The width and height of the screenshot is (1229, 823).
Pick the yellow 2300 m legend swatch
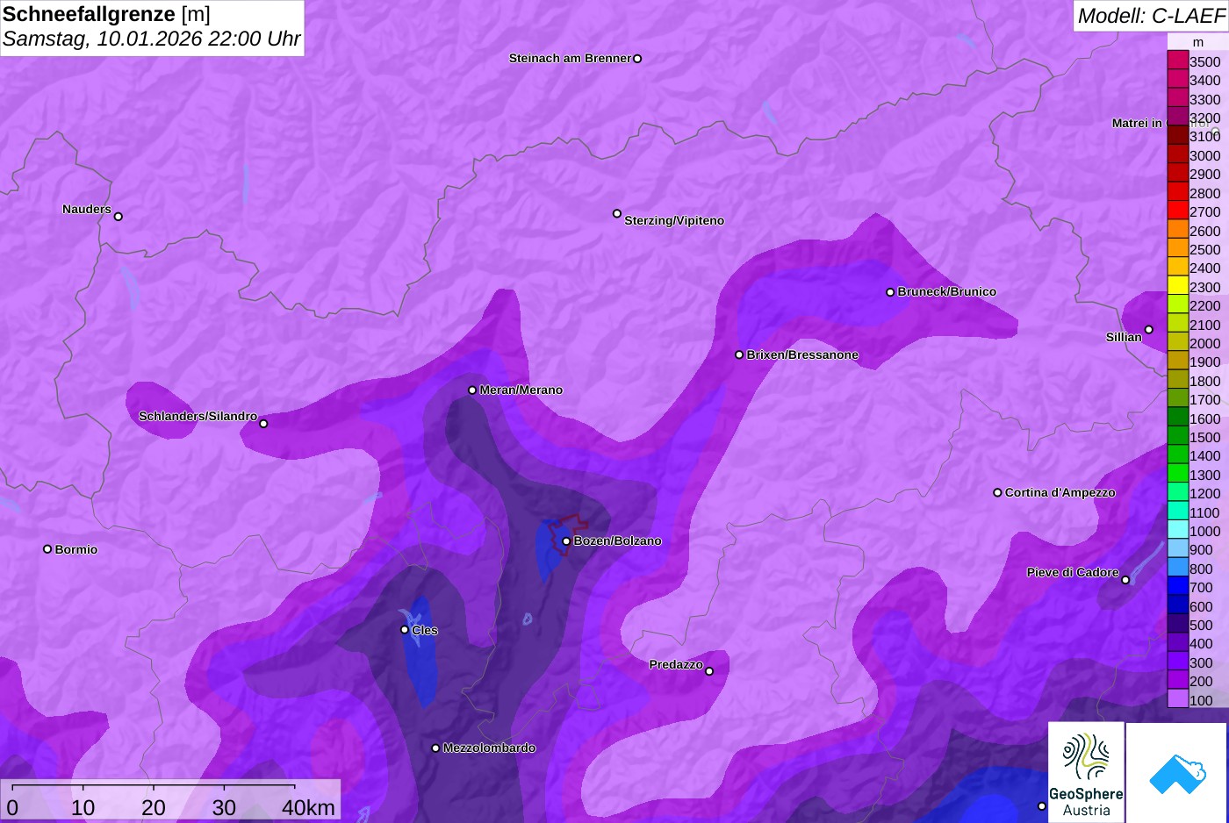tap(1178, 286)
